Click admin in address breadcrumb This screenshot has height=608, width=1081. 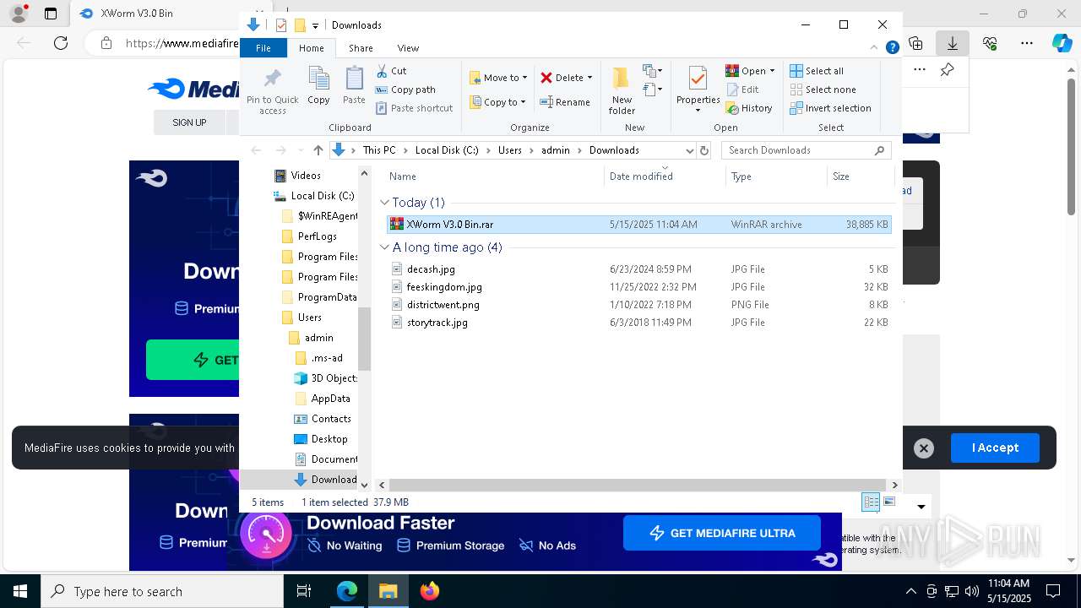point(555,150)
